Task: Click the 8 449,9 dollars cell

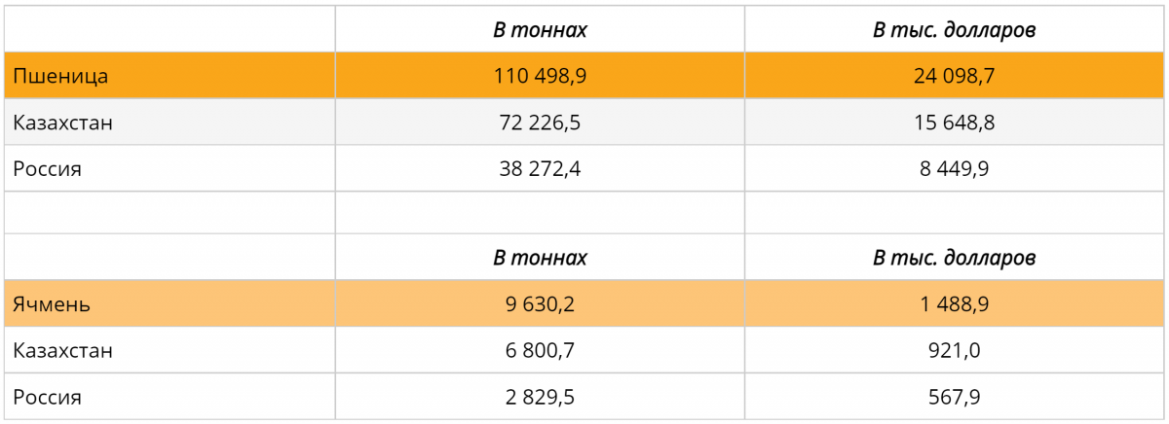Action: click(955, 168)
